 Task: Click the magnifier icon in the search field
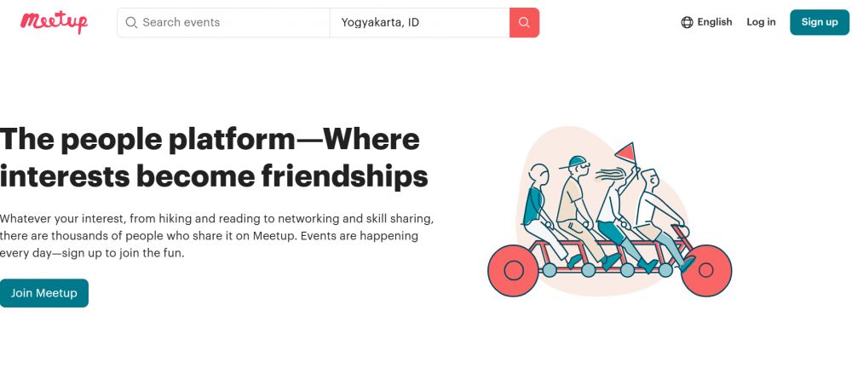(x=131, y=23)
